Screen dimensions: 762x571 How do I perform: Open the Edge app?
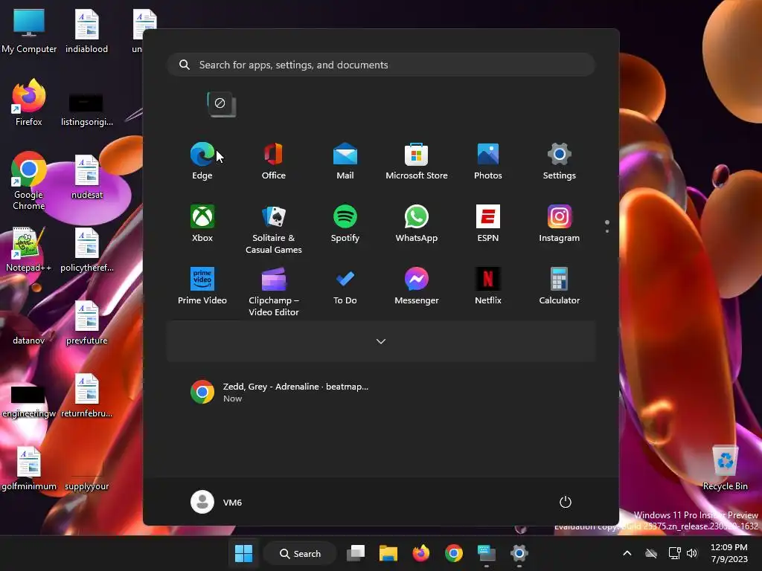(x=202, y=161)
